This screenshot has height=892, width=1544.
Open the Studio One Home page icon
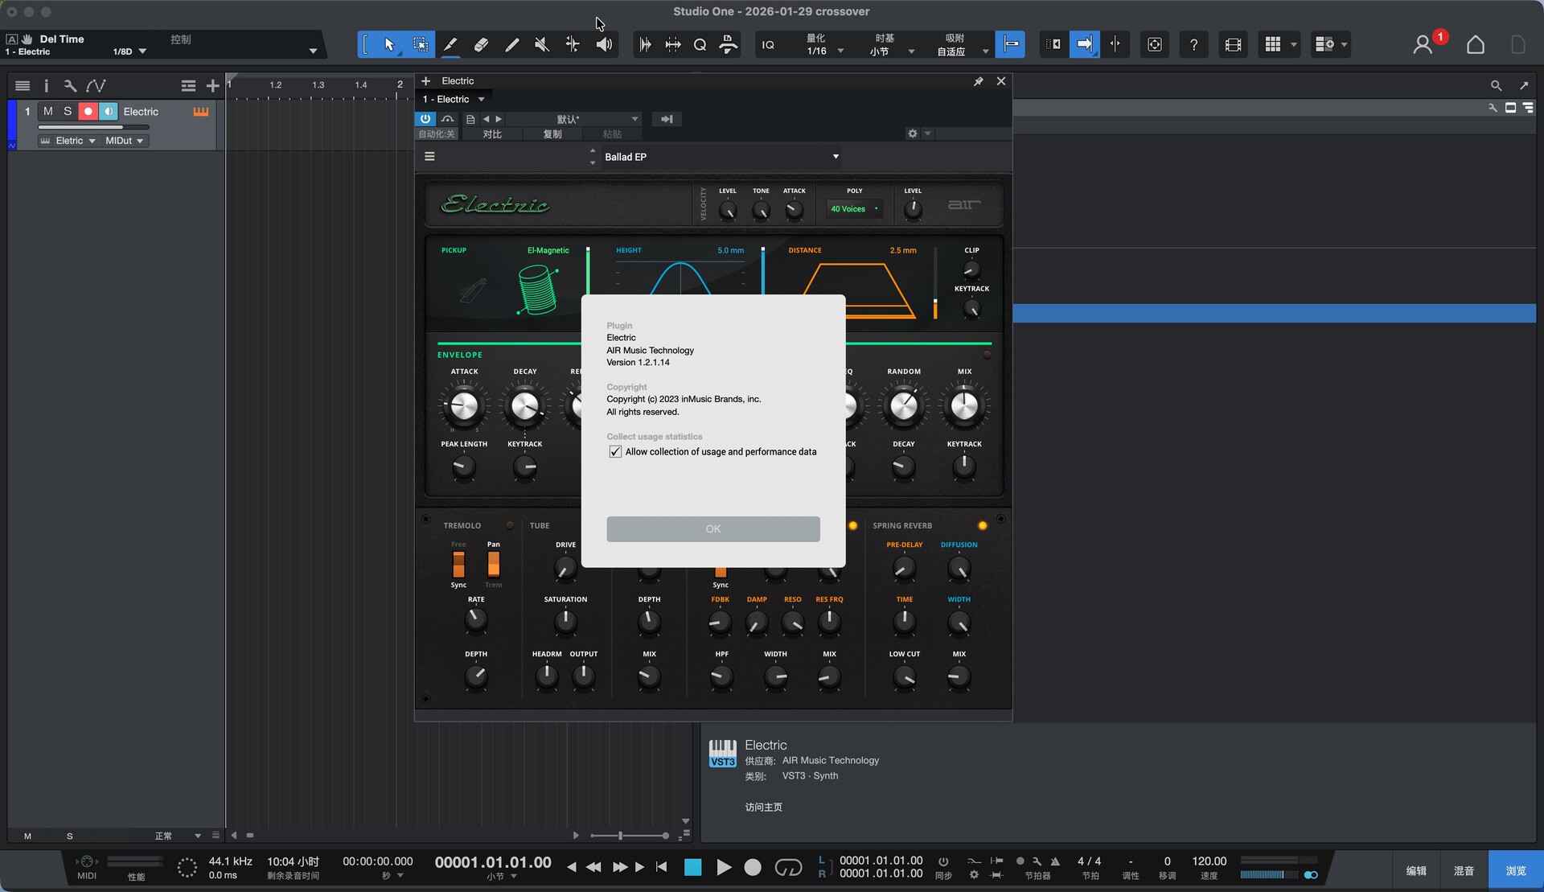[1475, 44]
